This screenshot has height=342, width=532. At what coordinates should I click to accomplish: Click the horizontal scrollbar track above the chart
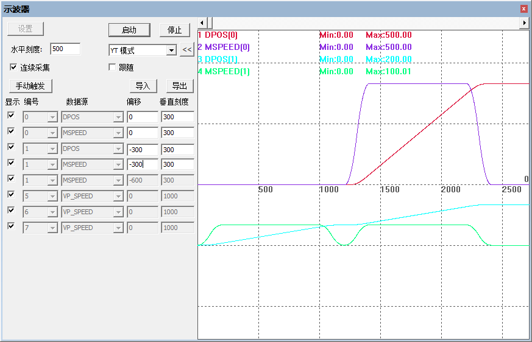(366, 23)
